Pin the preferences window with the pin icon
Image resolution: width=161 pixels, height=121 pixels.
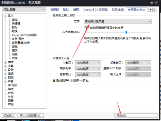tap(151, 3)
